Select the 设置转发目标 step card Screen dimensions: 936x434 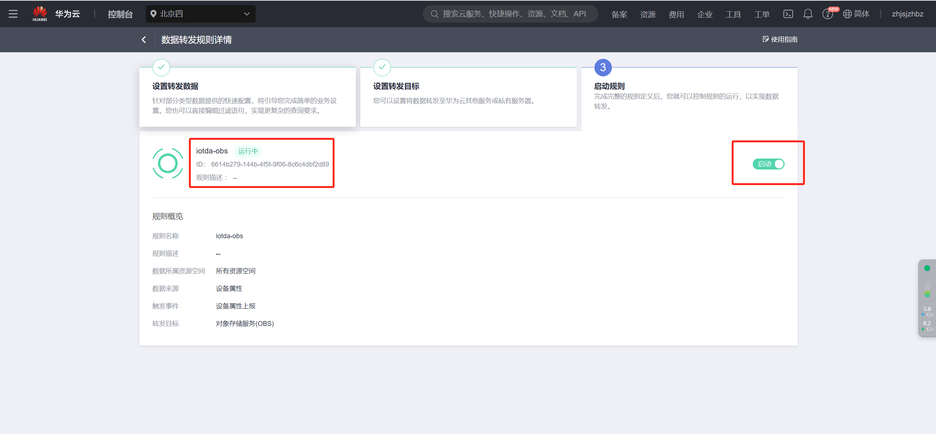pos(468,97)
